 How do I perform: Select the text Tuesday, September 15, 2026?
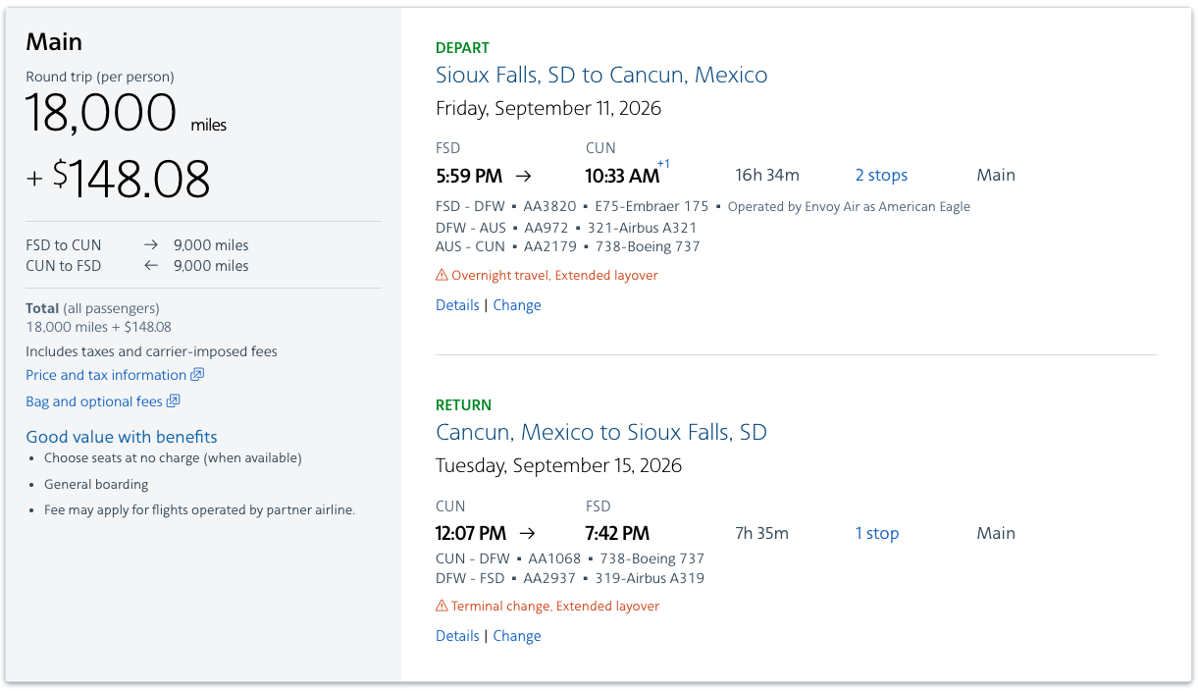[558, 465]
